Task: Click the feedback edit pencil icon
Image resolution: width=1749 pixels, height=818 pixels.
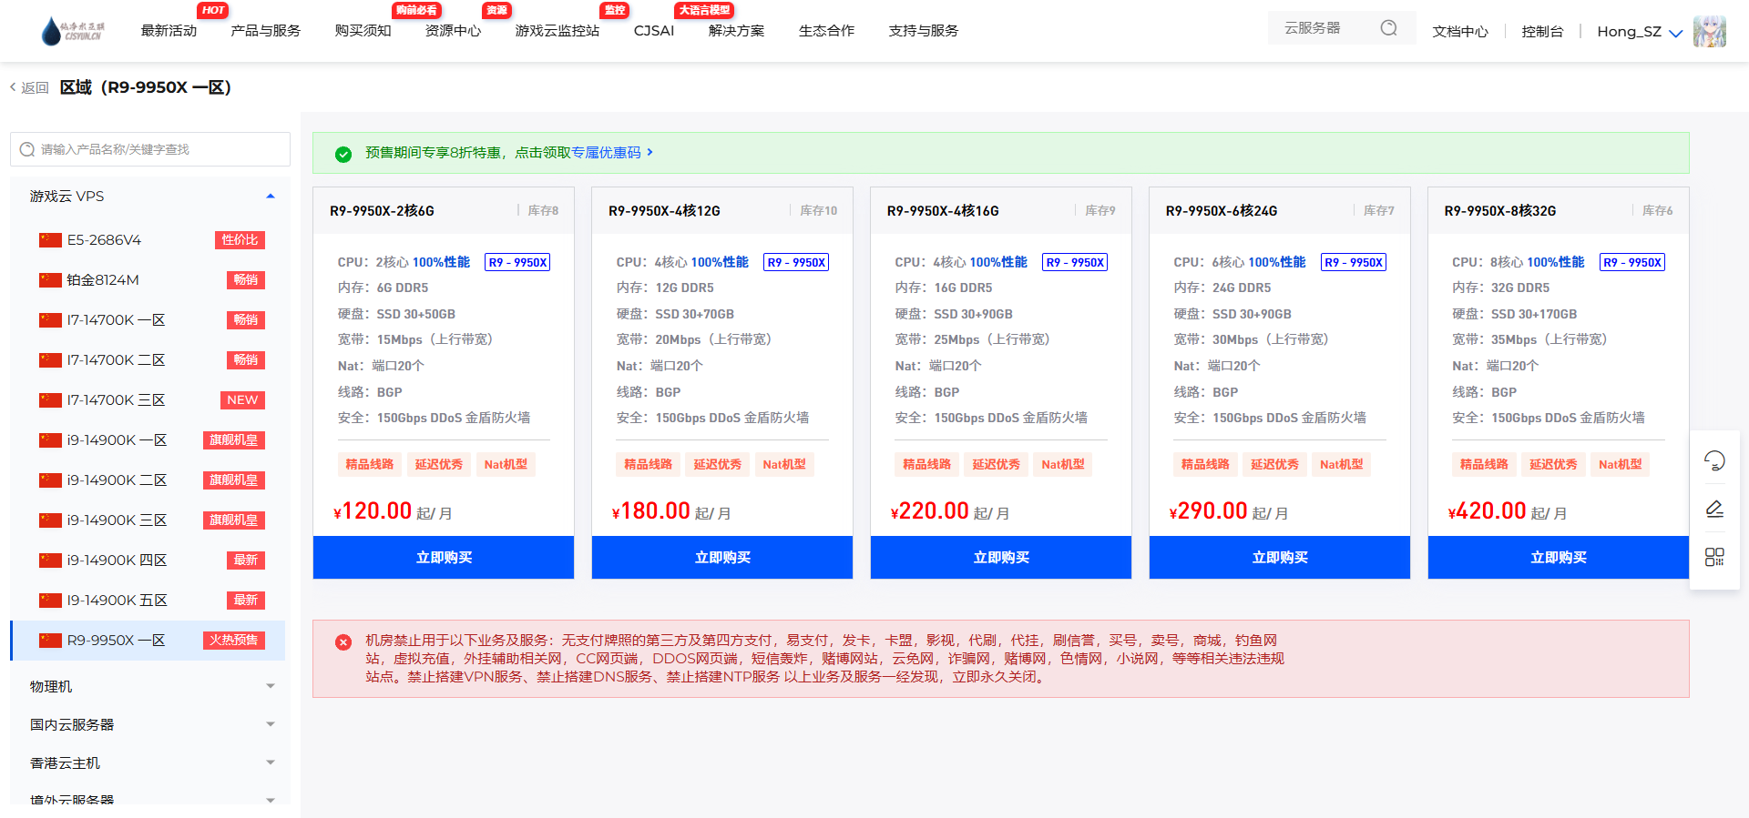Action: [x=1714, y=509]
